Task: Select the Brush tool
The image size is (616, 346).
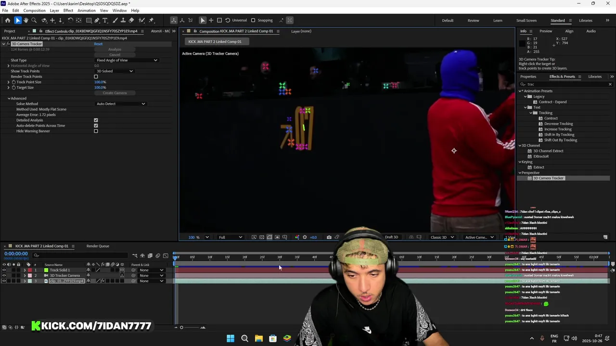Action: [115, 20]
